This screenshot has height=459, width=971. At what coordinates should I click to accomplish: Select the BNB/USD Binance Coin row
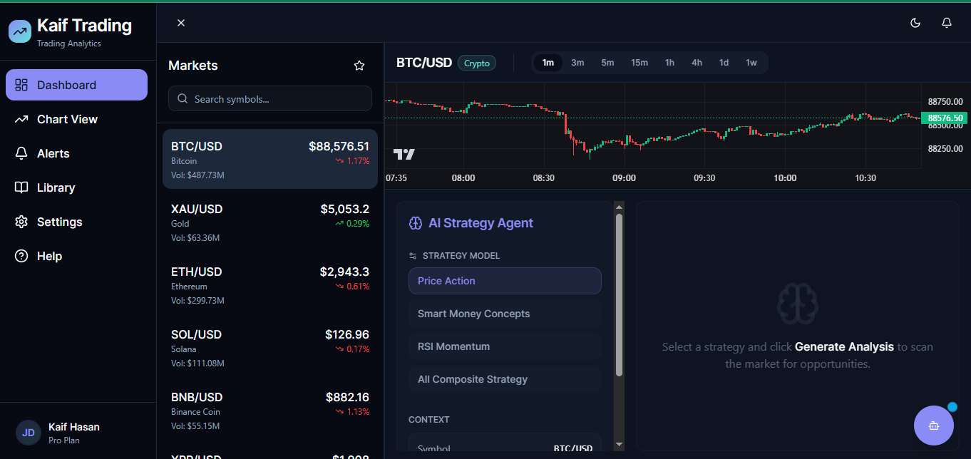pyautogui.click(x=270, y=410)
